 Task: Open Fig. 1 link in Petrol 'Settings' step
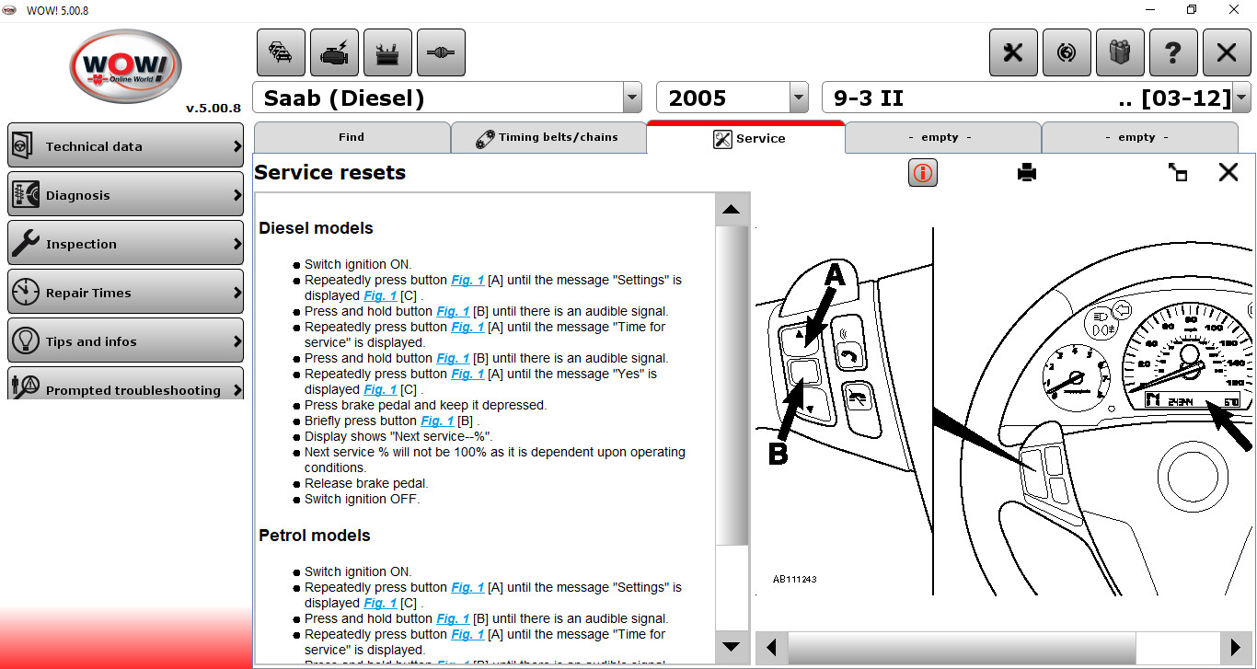pyautogui.click(x=467, y=587)
